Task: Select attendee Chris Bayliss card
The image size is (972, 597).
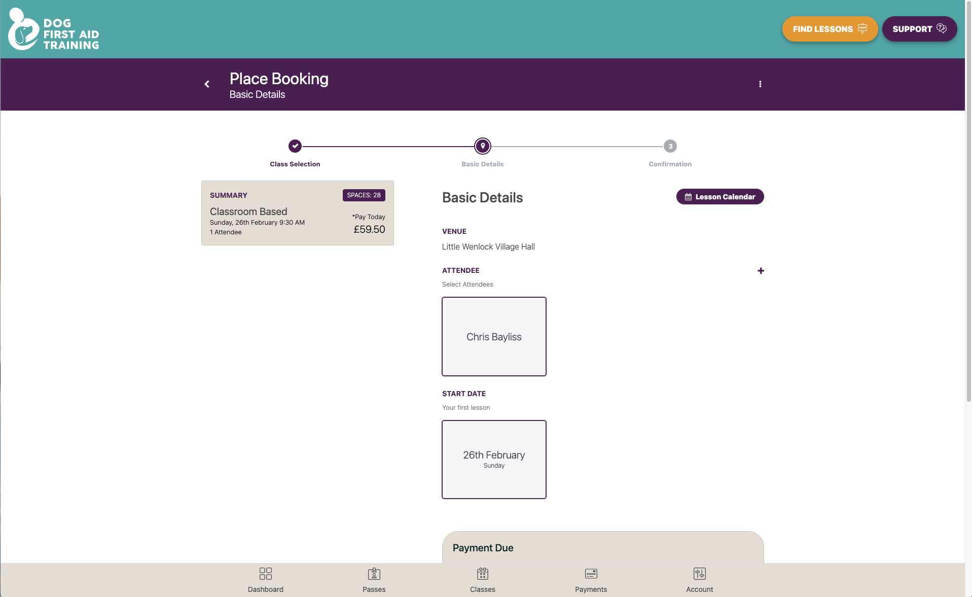Action: click(x=494, y=337)
